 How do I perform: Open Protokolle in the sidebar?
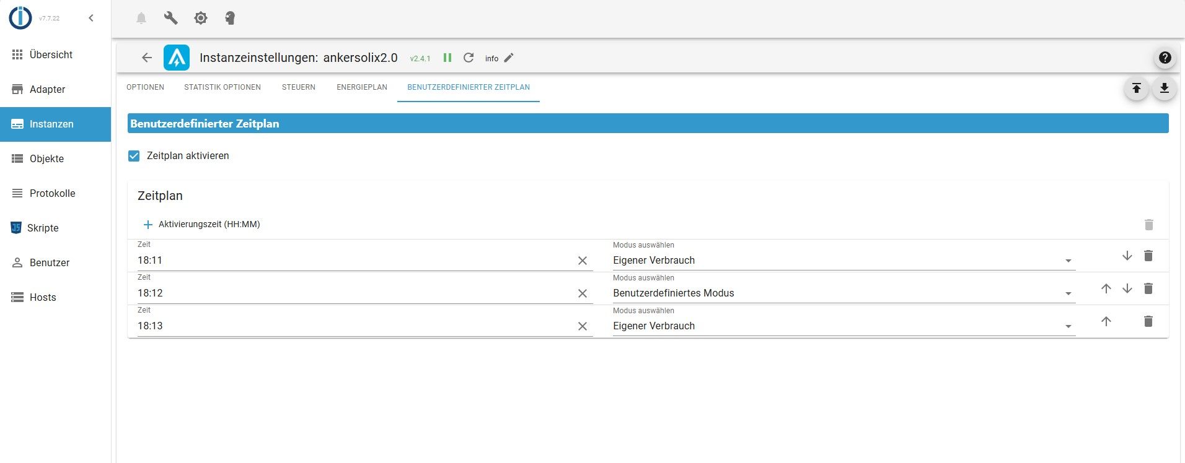click(x=56, y=193)
